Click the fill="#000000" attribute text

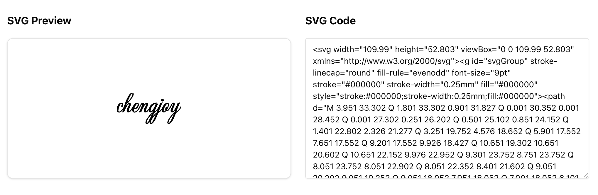point(509,85)
